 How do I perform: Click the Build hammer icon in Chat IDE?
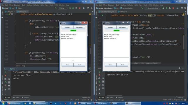coord(56,8)
